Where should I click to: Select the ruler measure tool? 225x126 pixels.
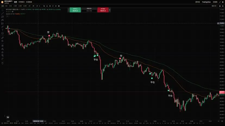pyautogui.click(x=2, y=38)
